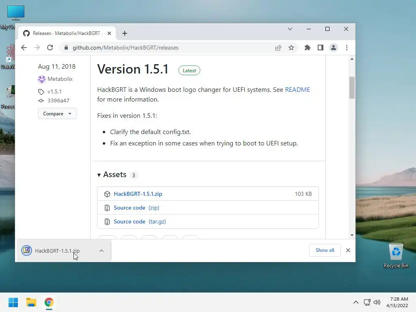The image size is (416, 312).
Task: Open downloaded HackBGRT-1.5.1.zip in download bar
Action: pos(57,251)
